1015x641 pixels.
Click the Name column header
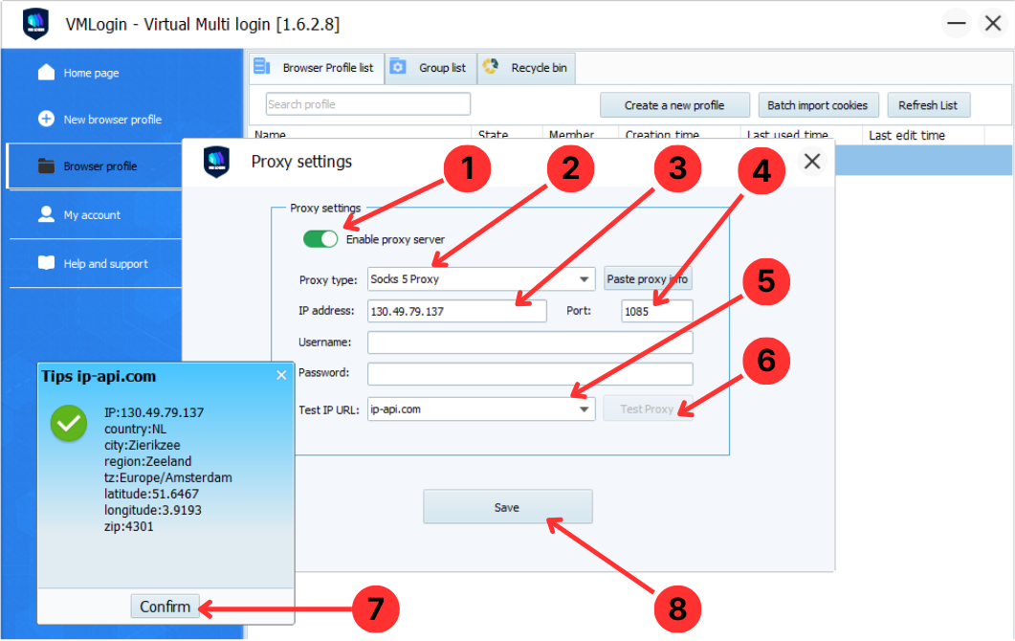[x=270, y=135]
